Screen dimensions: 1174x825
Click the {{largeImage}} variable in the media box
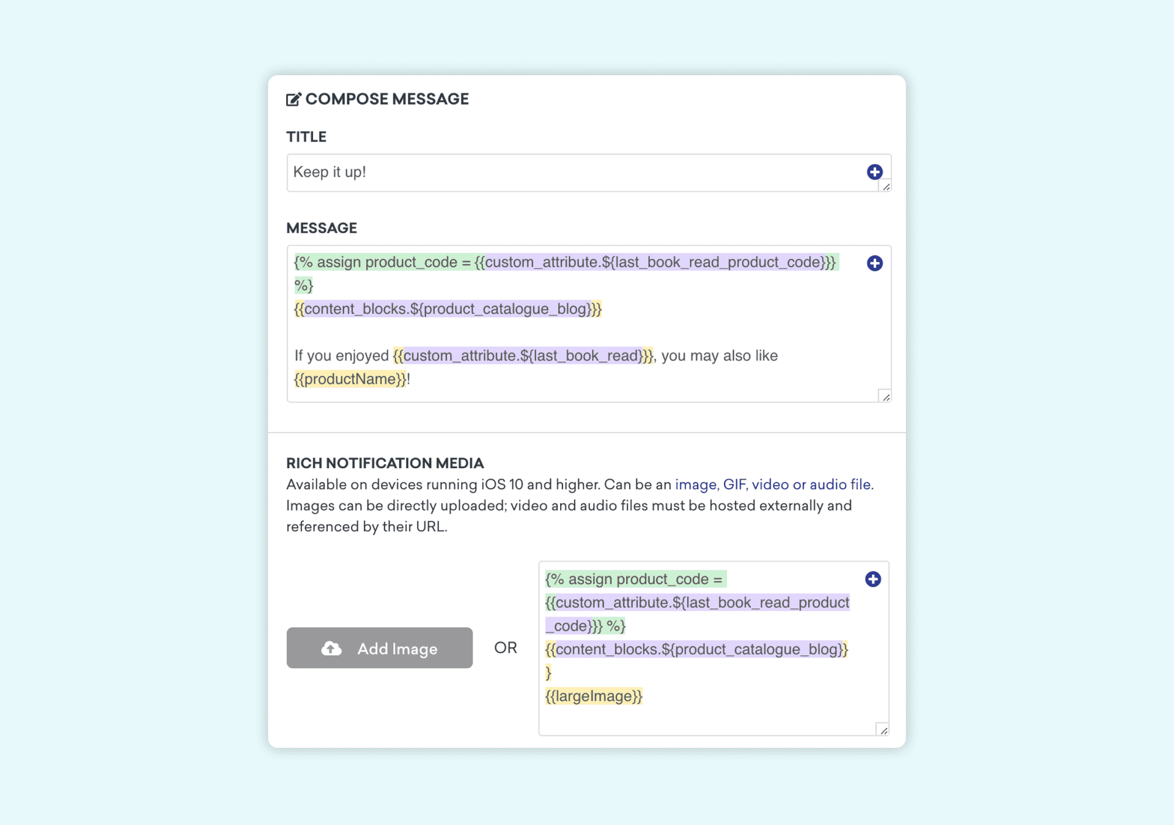click(594, 696)
